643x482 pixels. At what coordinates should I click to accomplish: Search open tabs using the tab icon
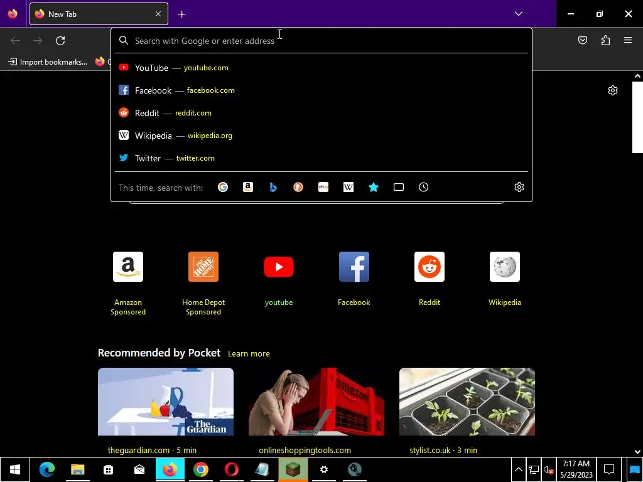[x=399, y=187]
